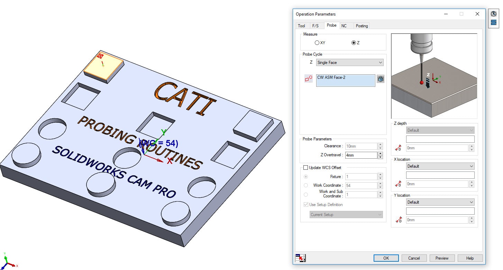Select CW ASM Face-2 in the face list
503x270 pixels.
pyautogui.click(x=331, y=77)
